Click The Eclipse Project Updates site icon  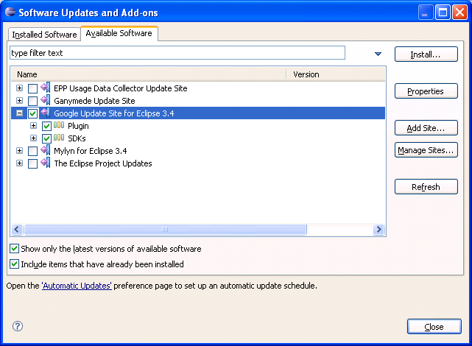pyautogui.click(x=46, y=163)
